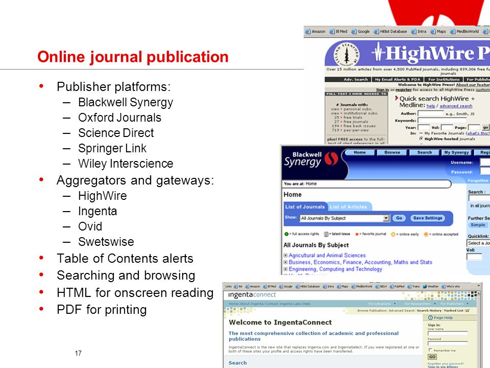Open the Adv. Search menu on HighWire
Screen dimensions: 490x368
[x=356, y=80]
